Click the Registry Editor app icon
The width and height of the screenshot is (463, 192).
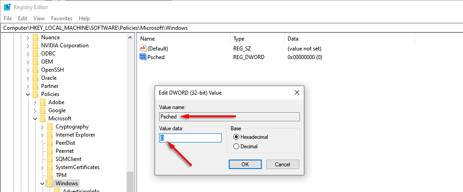[x=7, y=7]
